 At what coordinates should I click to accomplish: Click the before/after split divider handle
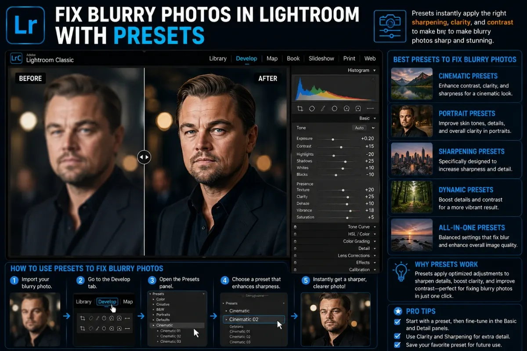tap(144, 157)
